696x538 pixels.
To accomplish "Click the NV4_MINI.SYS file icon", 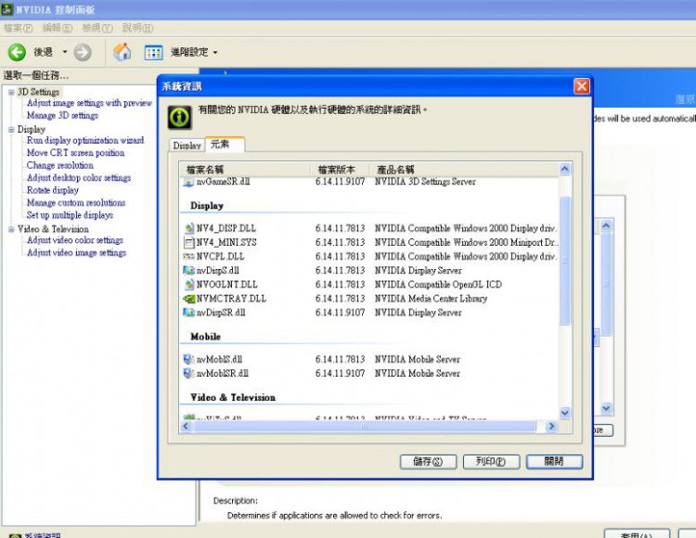I will pos(189,243).
